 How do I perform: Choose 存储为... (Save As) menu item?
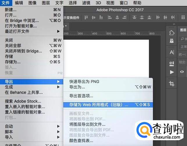point(32,62)
